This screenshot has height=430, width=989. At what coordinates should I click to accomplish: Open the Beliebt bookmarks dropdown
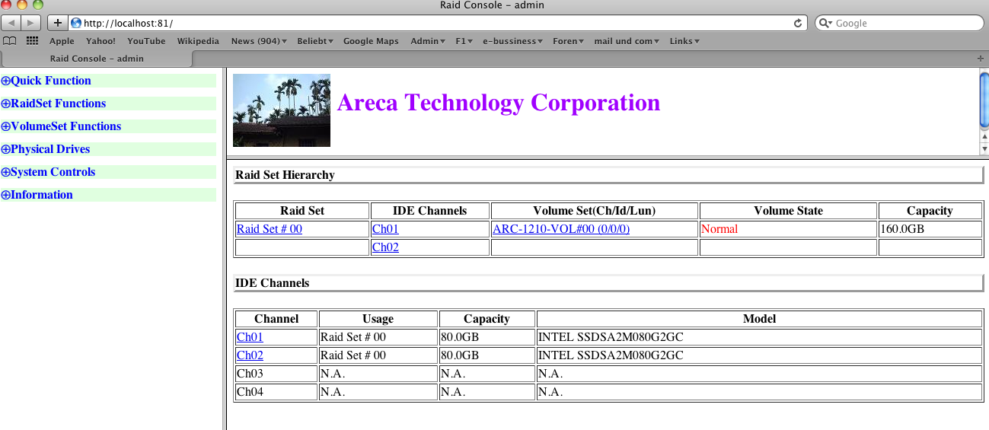tap(315, 41)
